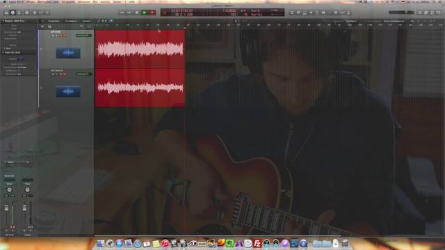This screenshot has height=250, width=445.
Task: Select the red audio region on track two
Action: coord(140,87)
